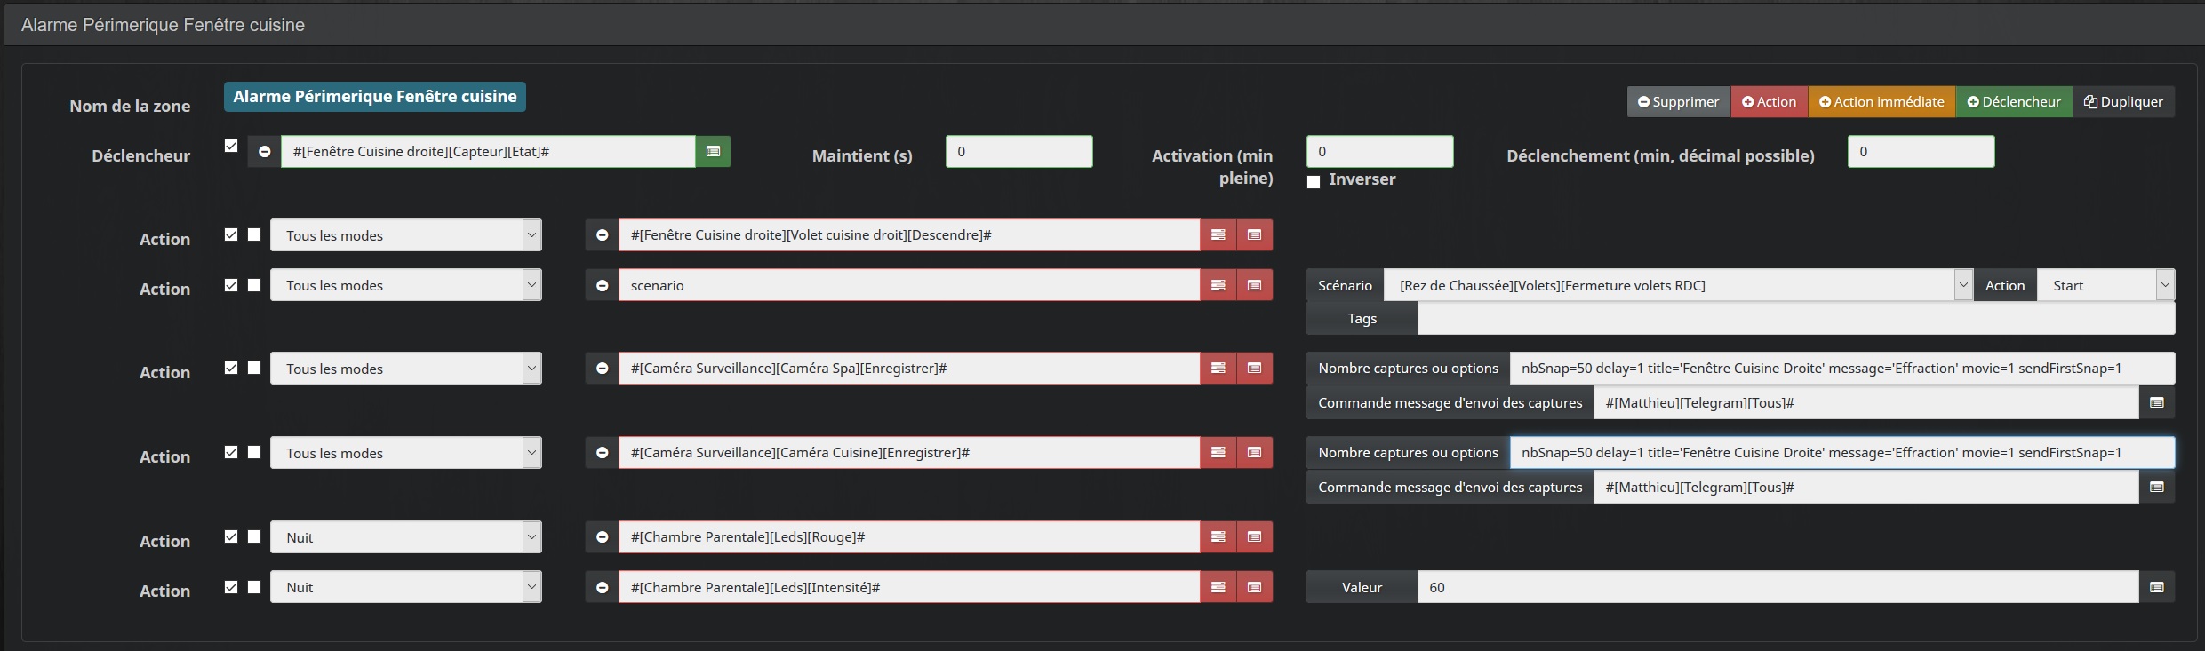The height and width of the screenshot is (651, 2205).
Task: Add an action with the red Action button
Action: click(x=1770, y=101)
